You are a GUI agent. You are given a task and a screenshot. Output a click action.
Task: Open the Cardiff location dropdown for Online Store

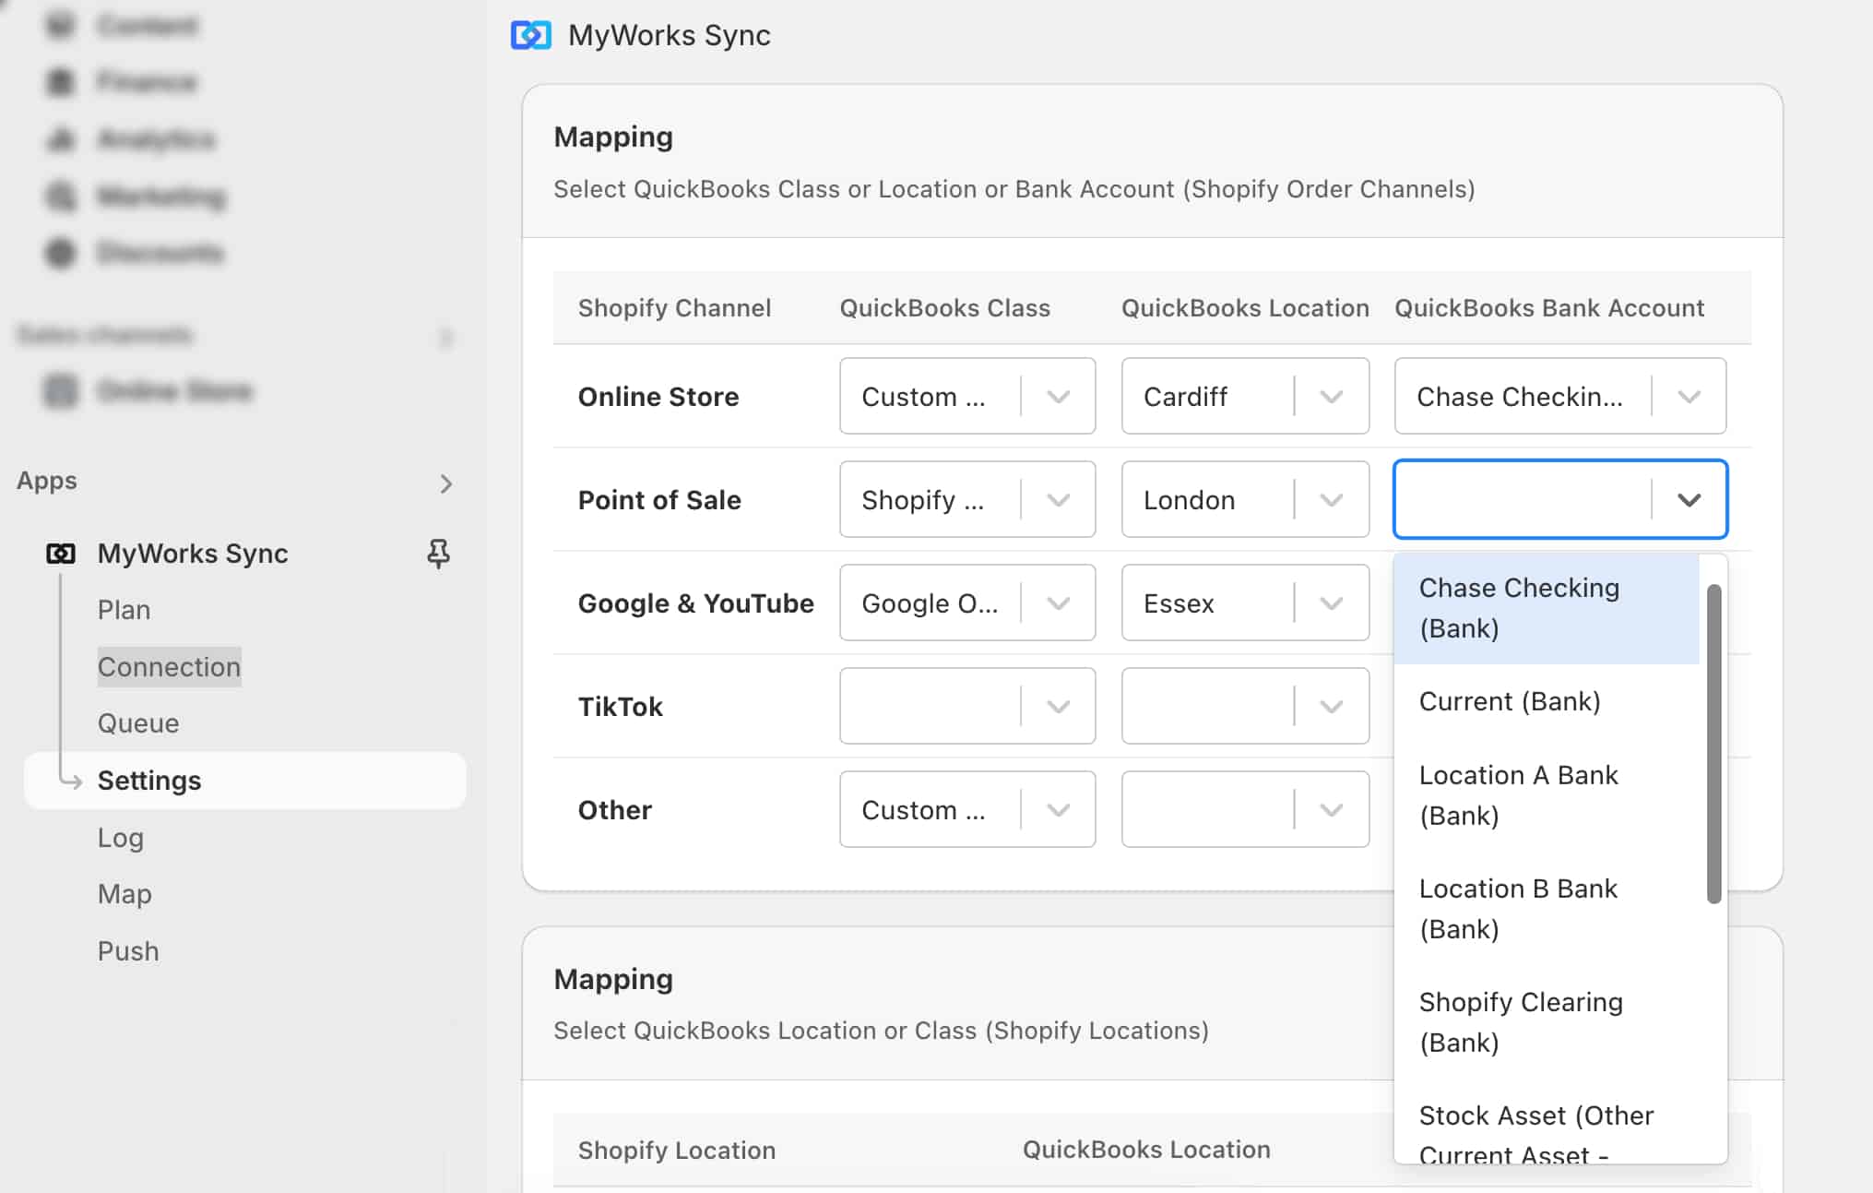pos(1332,396)
